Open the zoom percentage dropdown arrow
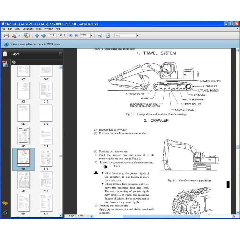This screenshot has height=240, width=240. click(92, 36)
